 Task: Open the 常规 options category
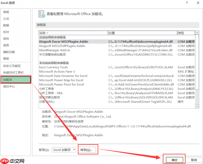coord(6,12)
